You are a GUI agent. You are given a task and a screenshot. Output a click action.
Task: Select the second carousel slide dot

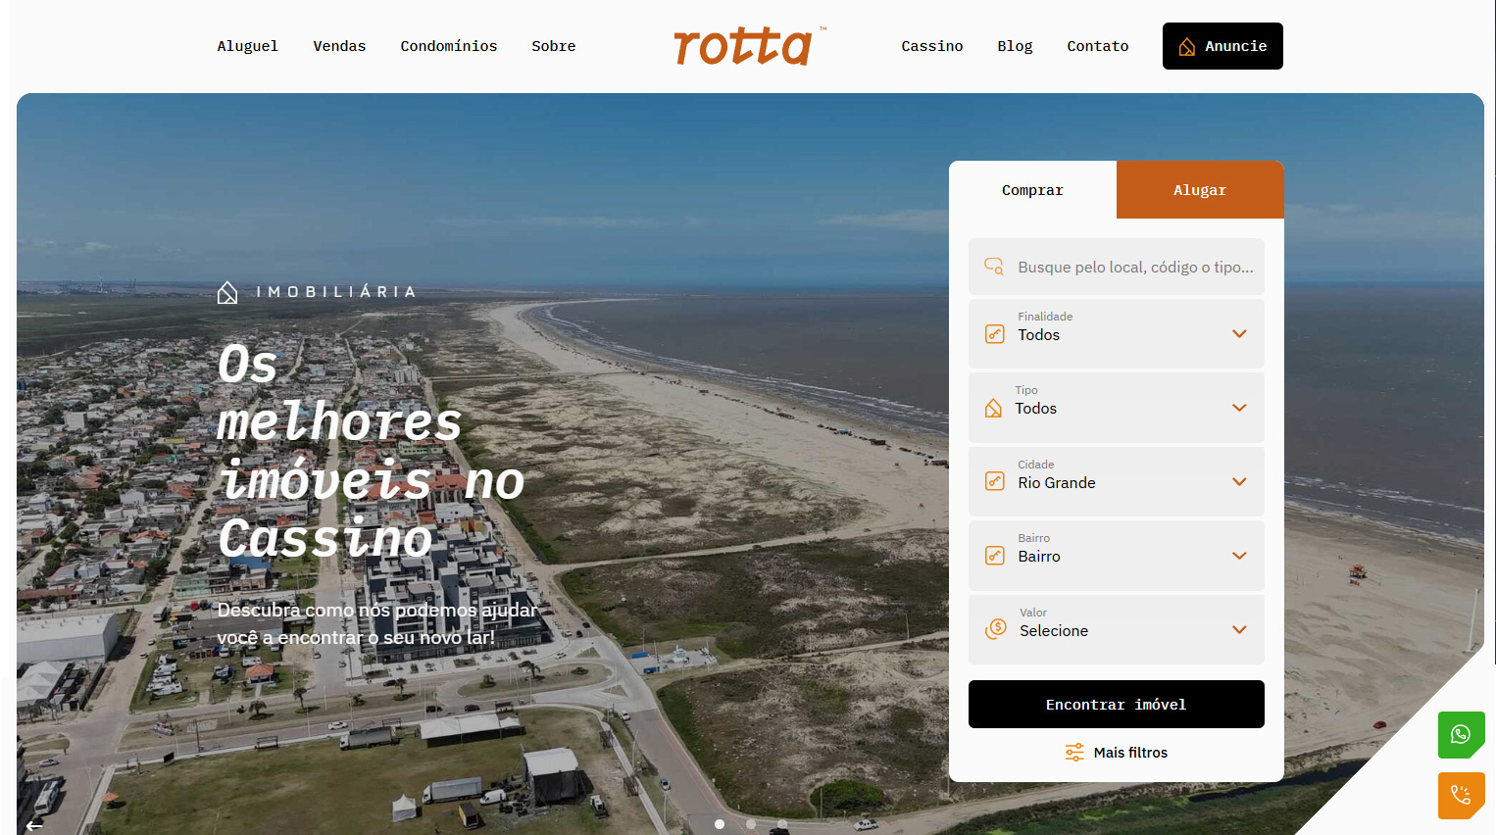[751, 824]
